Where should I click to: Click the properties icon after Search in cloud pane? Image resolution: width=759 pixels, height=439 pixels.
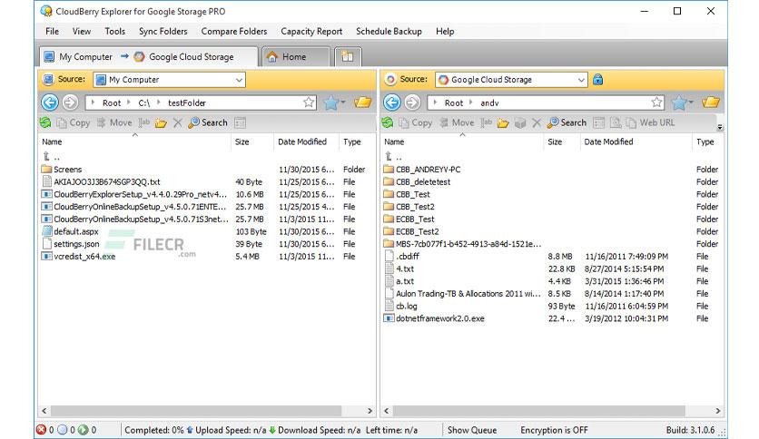tap(599, 122)
